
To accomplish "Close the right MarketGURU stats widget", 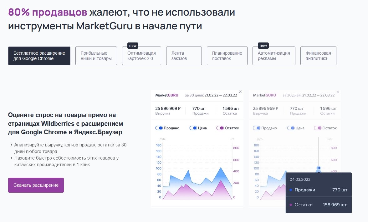I will pyautogui.click(x=338, y=91).
